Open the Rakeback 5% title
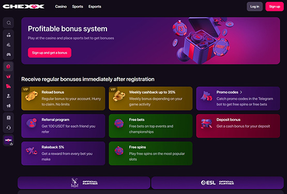The image size is (287, 194). pyautogui.click(x=53, y=147)
